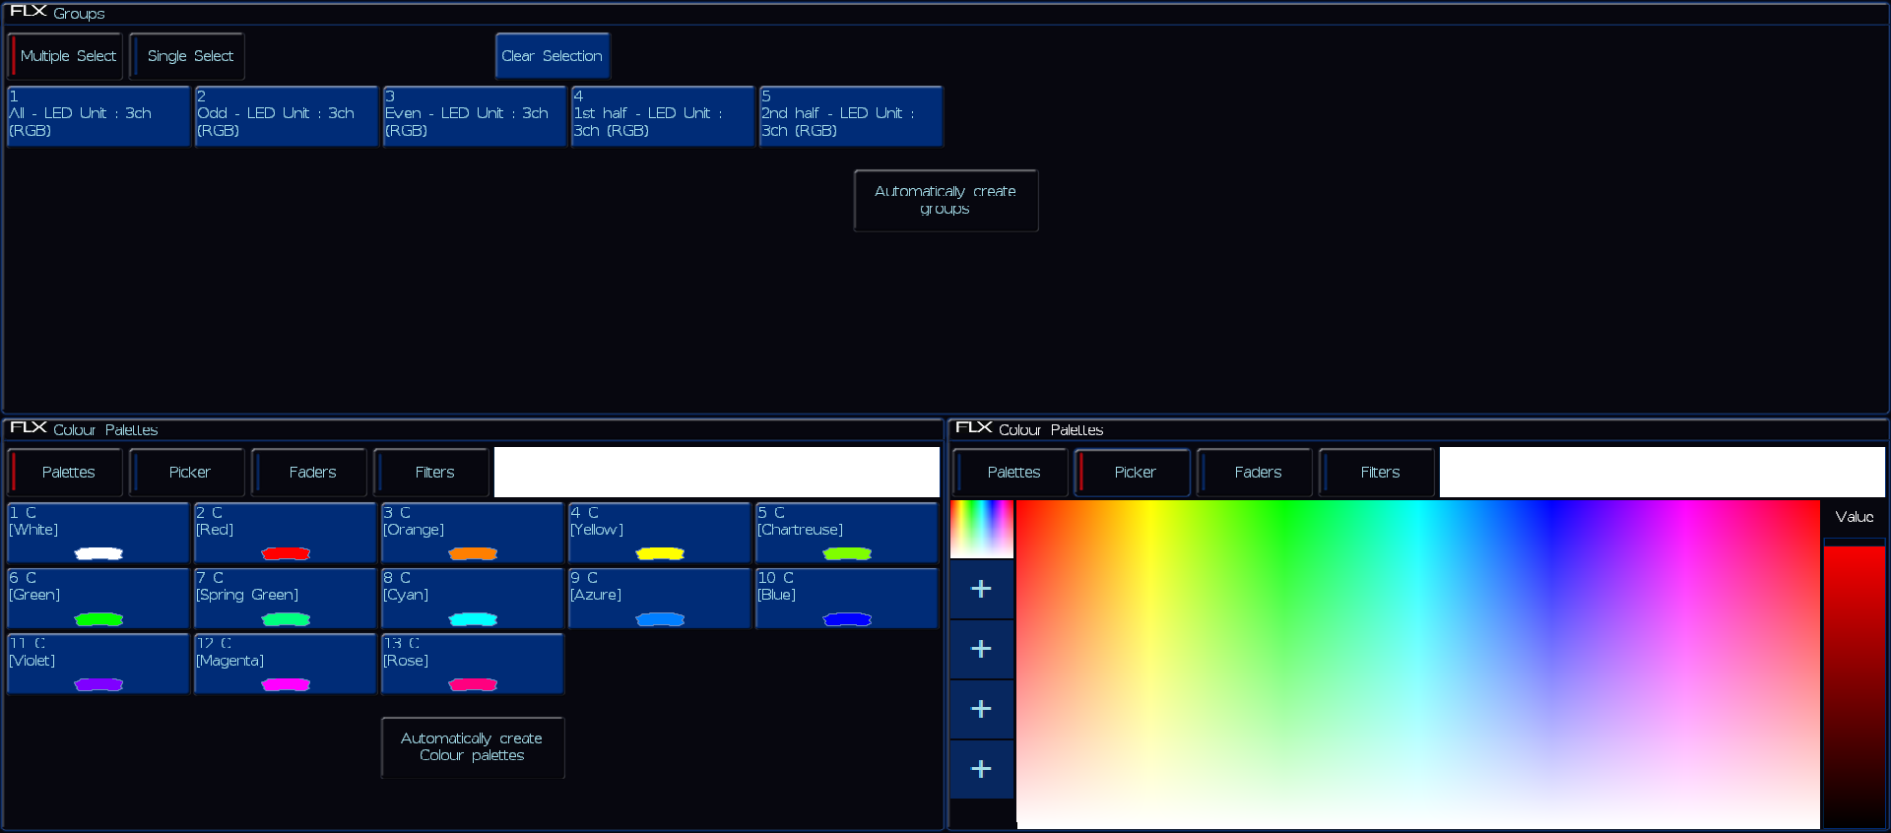Open Filters tab above the colour gradient
The image size is (1891, 833).
1378,473
